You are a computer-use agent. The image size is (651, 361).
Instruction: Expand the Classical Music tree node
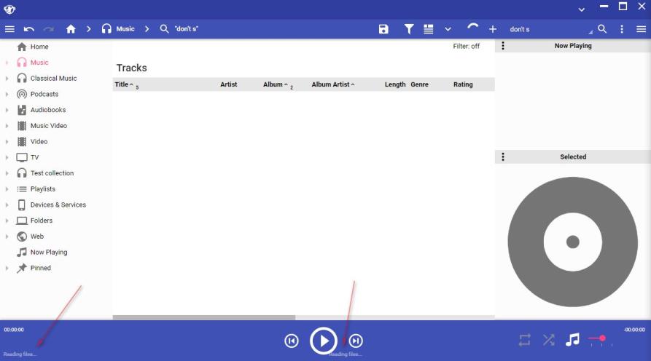point(7,79)
